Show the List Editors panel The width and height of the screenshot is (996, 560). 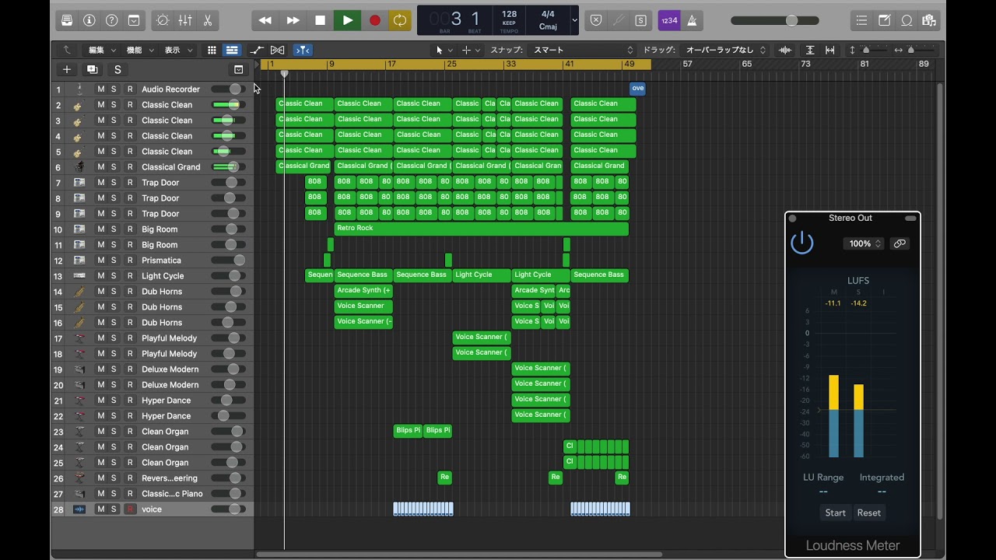point(861,20)
